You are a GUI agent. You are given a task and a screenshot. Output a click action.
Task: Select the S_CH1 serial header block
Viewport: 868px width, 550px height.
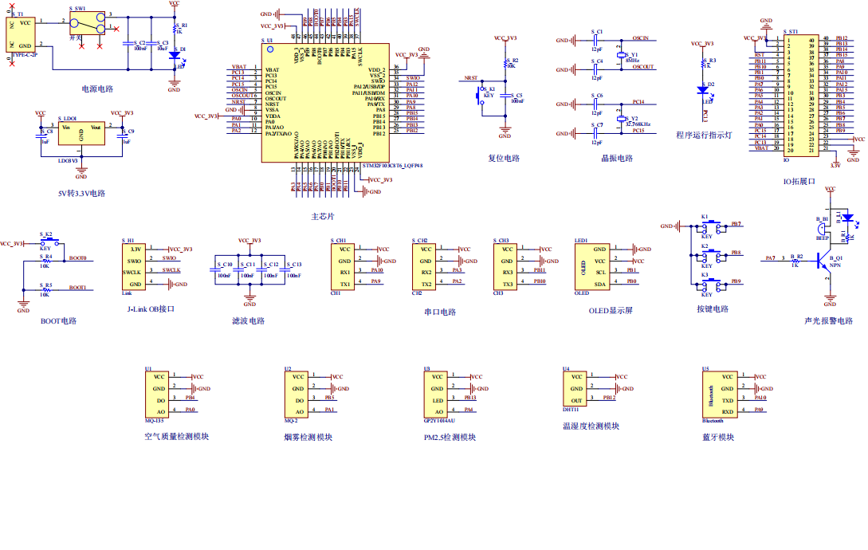tap(342, 267)
